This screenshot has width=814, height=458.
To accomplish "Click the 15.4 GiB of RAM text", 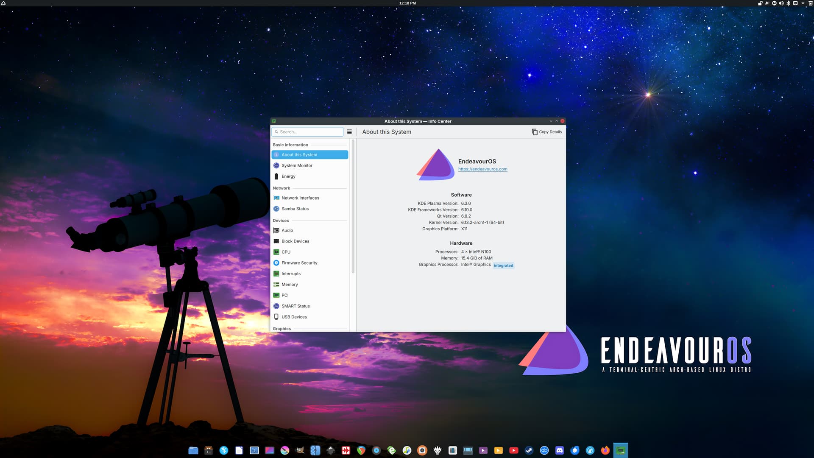I will click(477, 258).
